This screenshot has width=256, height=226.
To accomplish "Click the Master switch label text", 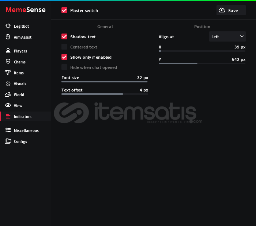I will pyautogui.click(x=84, y=11).
